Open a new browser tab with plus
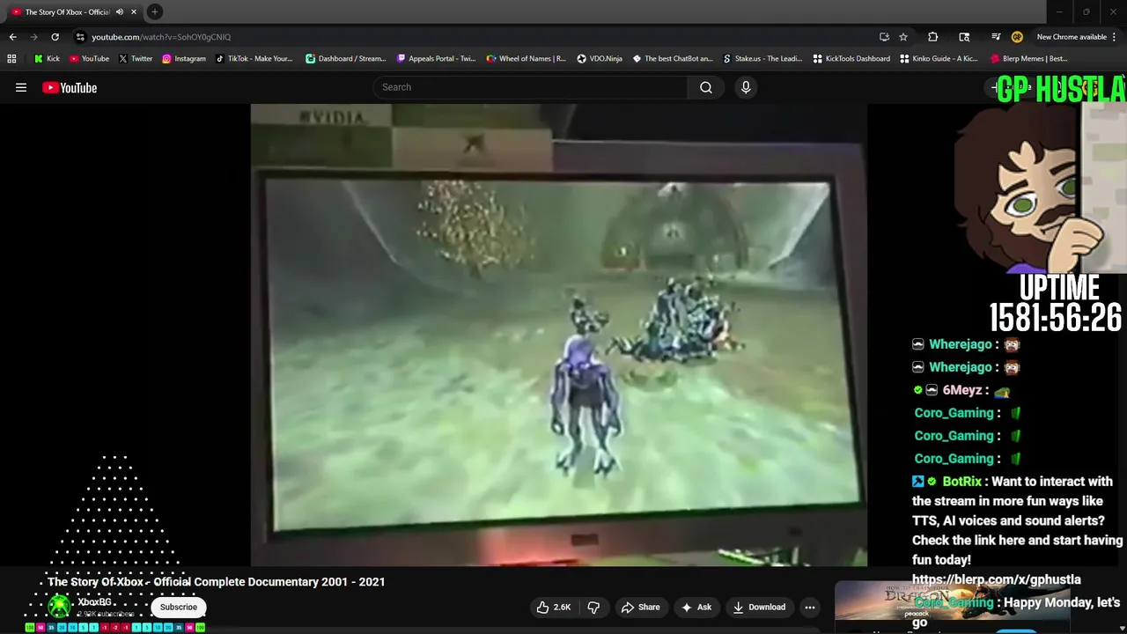 tap(155, 11)
